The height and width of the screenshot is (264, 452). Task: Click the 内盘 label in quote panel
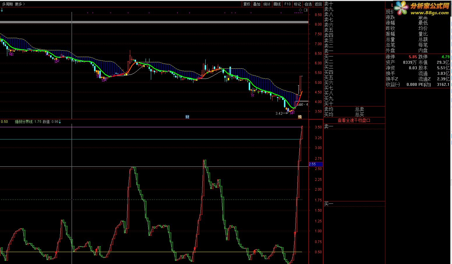point(423,50)
